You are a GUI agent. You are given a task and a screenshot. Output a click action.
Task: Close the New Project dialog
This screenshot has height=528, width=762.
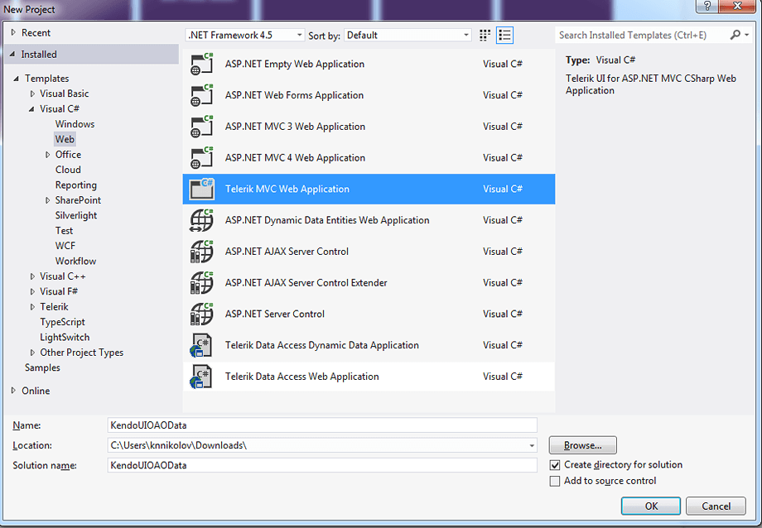737,6
